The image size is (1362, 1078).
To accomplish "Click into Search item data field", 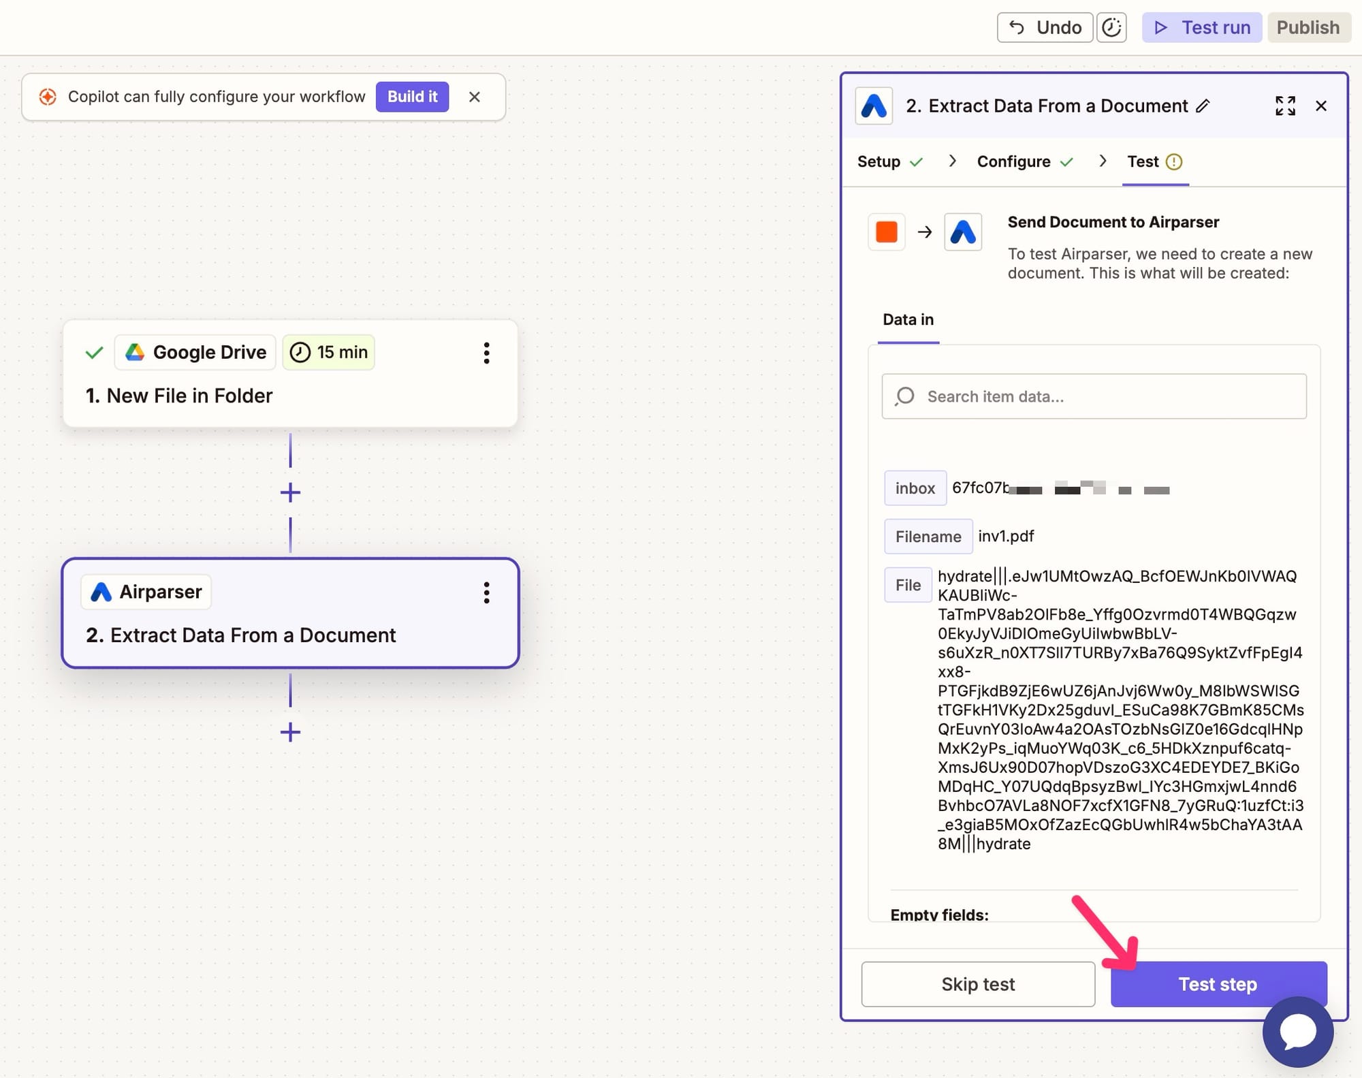I will coord(1094,396).
